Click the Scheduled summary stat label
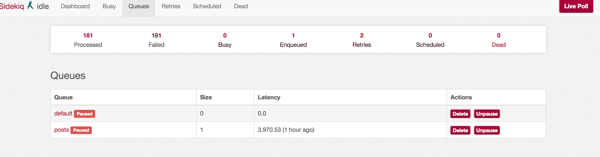The width and height of the screenshot is (600, 157). coord(430,45)
